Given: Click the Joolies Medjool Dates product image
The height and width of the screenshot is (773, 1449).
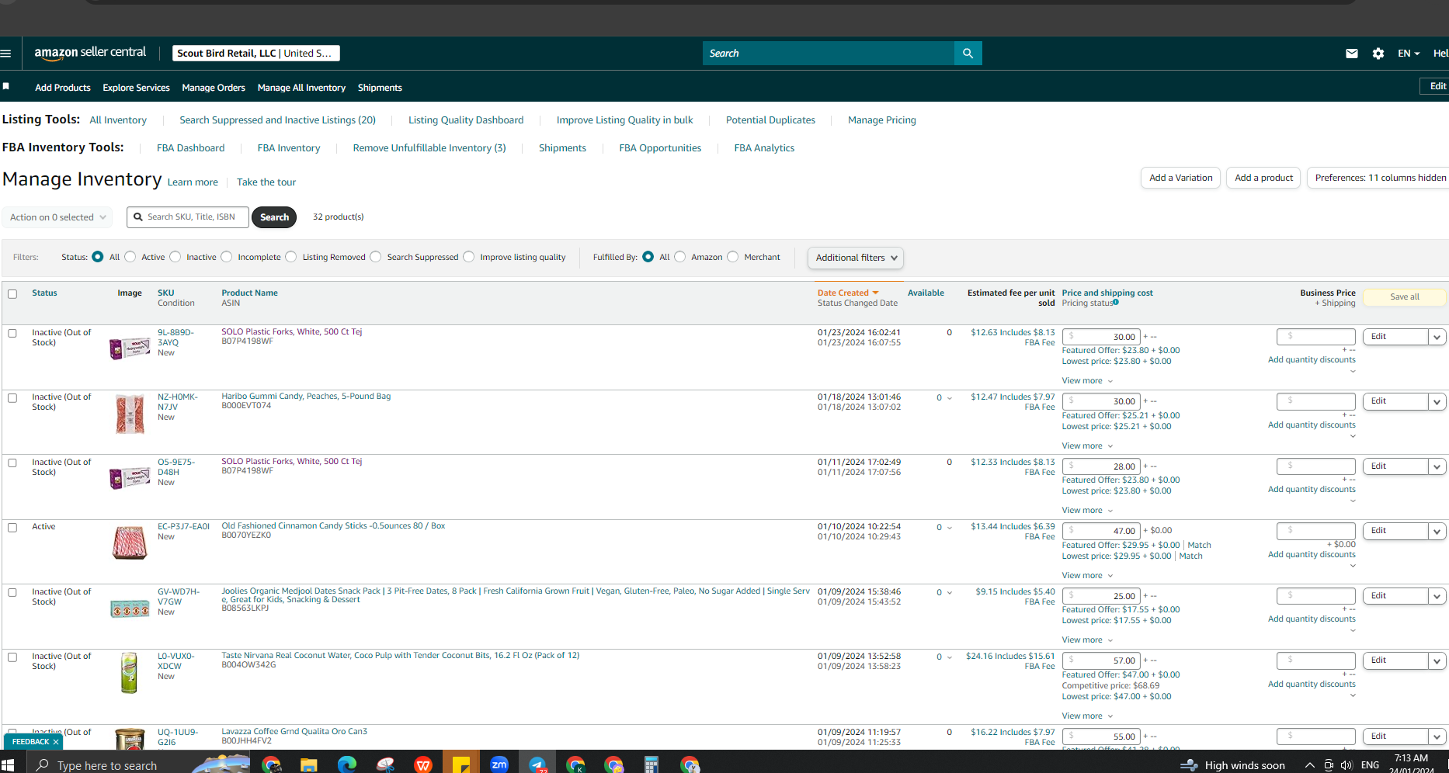Looking at the screenshot, I should [x=130, y=609].
